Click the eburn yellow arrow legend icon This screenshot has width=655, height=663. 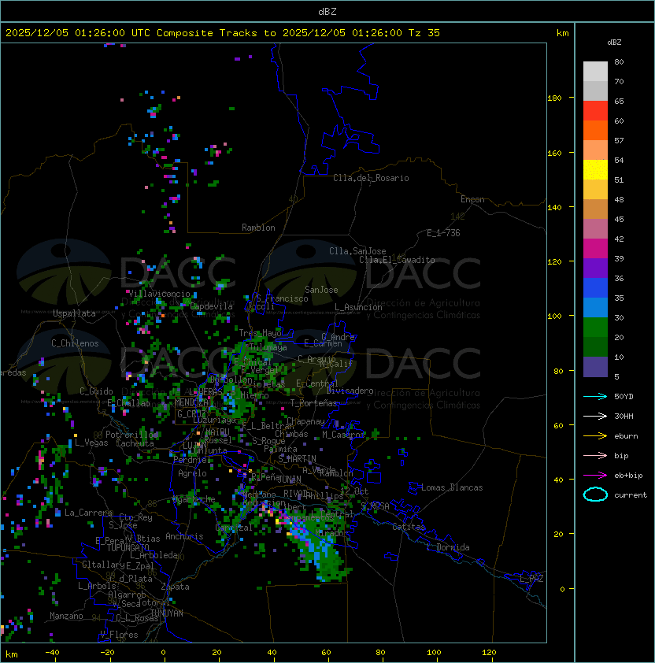tap(595, 436)
